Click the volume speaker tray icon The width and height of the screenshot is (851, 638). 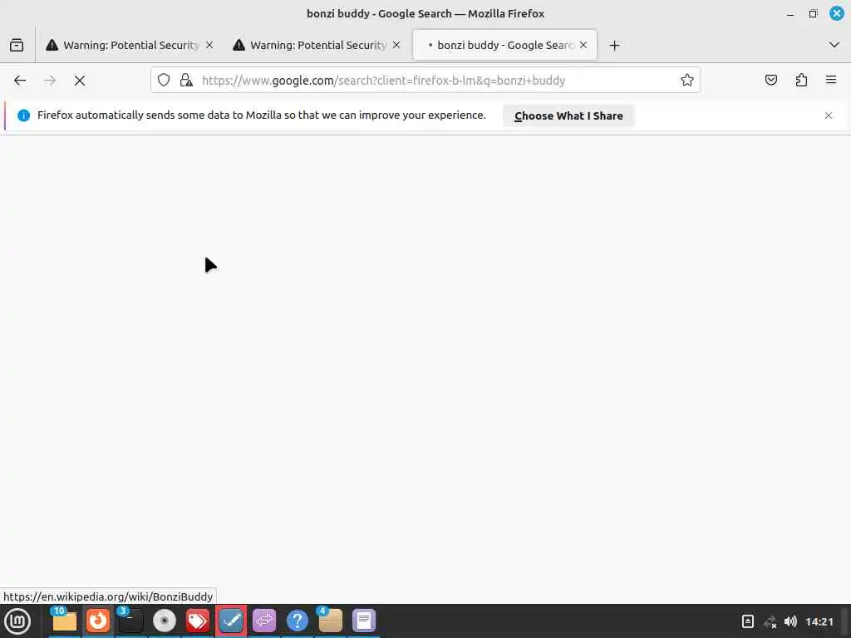(x=791, y=621)
